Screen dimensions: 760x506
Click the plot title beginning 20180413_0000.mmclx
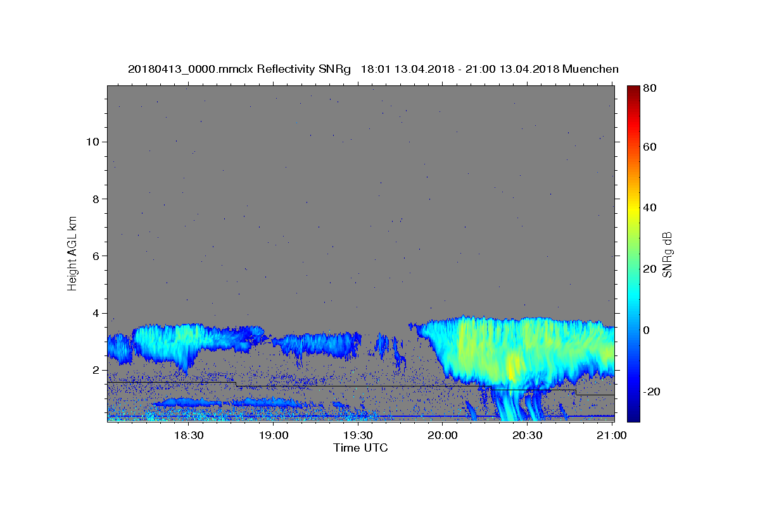pos(373,69)
